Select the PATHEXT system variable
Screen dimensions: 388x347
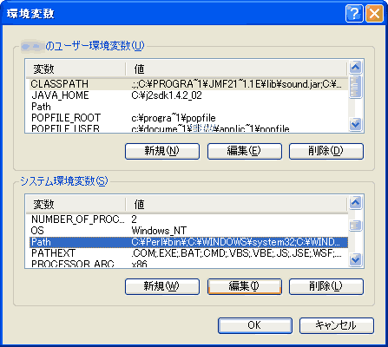[187, 253]
